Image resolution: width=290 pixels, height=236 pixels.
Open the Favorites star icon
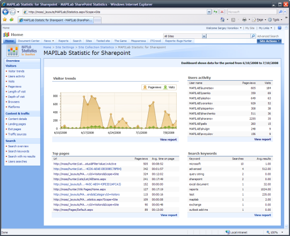(5, 19)
